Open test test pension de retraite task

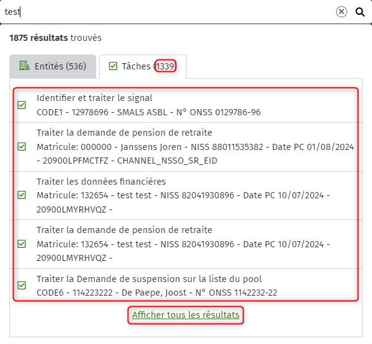pyautogui.click(x=186, y=244)
